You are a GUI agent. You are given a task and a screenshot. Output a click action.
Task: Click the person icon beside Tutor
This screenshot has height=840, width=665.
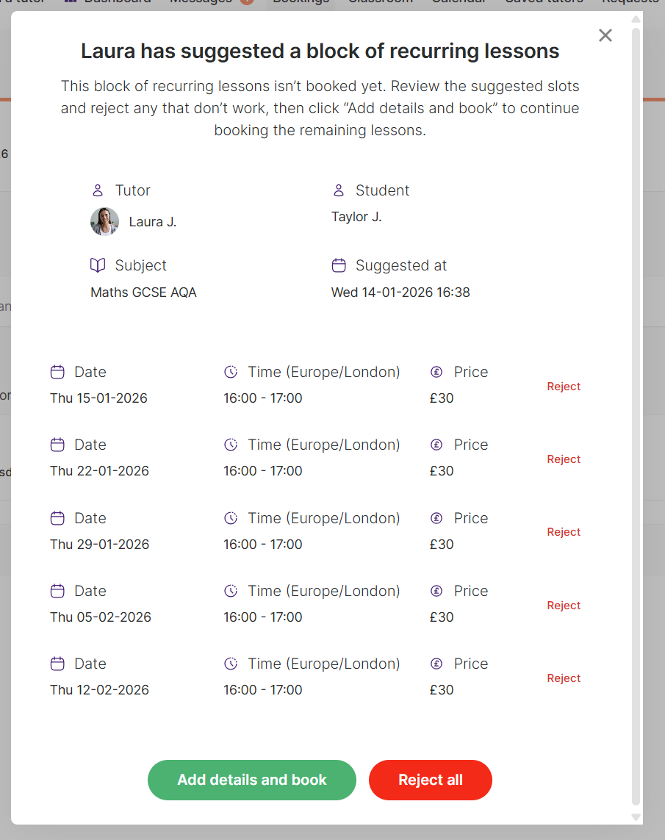point(98,190)
